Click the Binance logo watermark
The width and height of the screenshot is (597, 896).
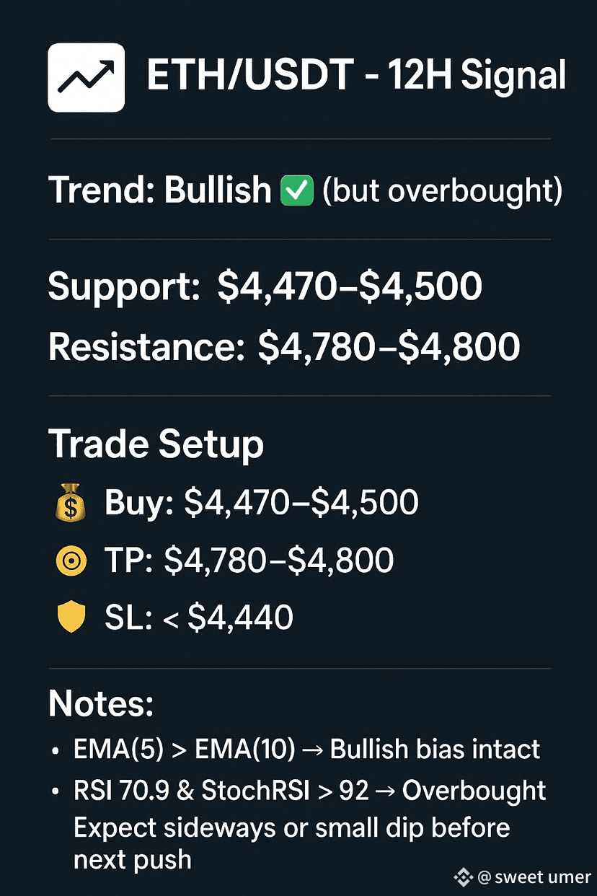tap(463, 877)
